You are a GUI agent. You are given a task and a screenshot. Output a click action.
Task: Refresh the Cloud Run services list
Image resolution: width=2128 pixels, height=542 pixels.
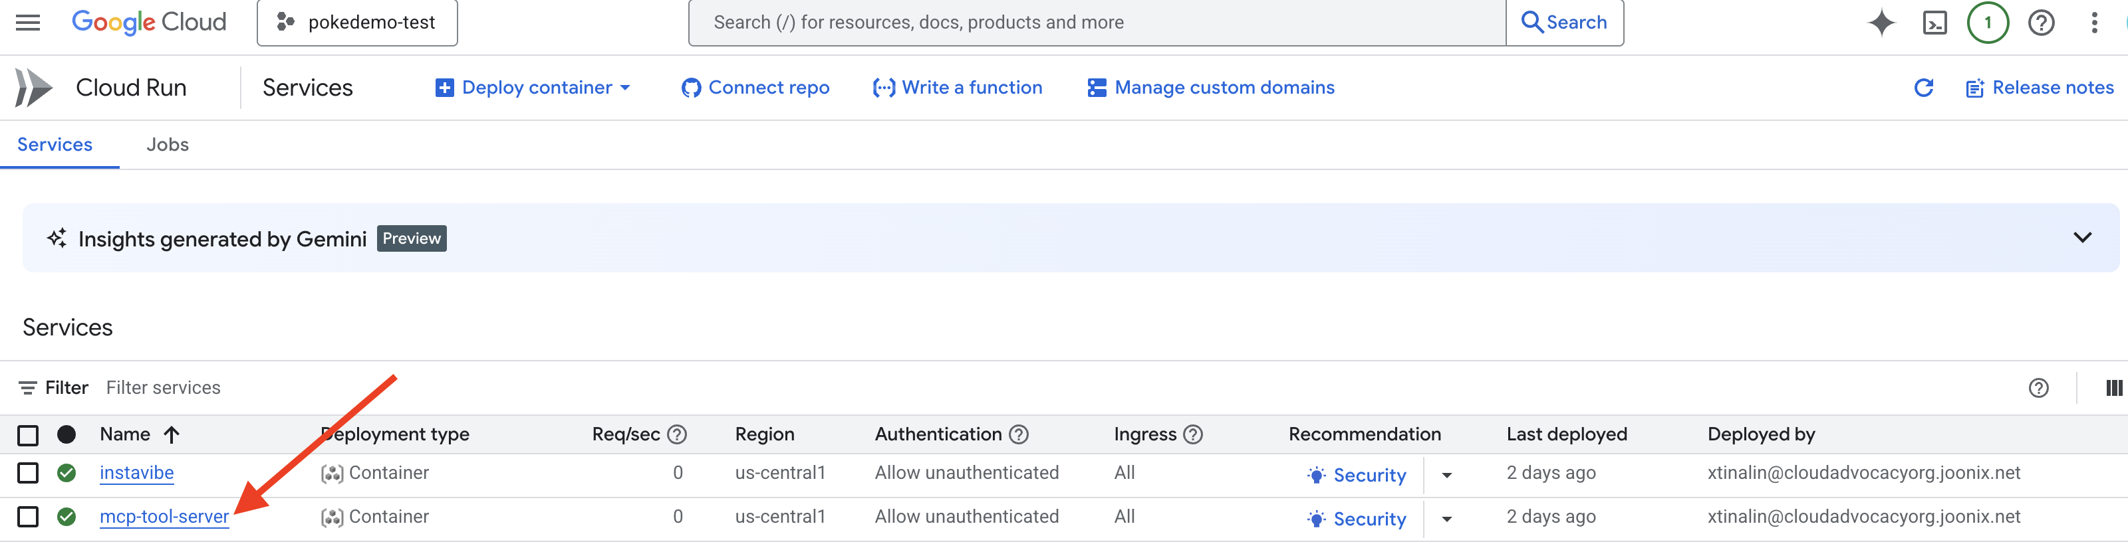coord(1923,88)
